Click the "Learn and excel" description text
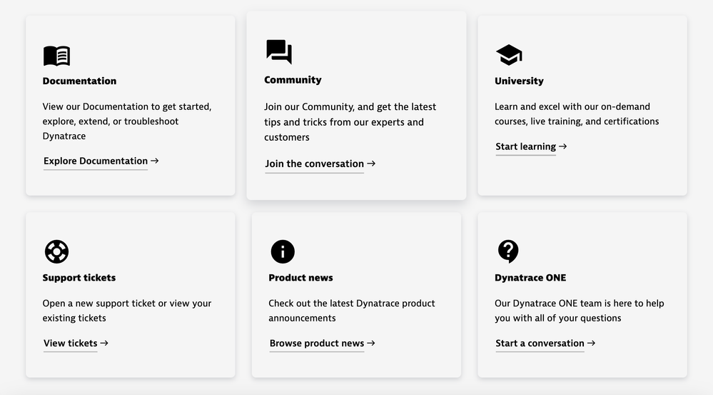Screen dimensions: 713x395 (x=577, y=114)
